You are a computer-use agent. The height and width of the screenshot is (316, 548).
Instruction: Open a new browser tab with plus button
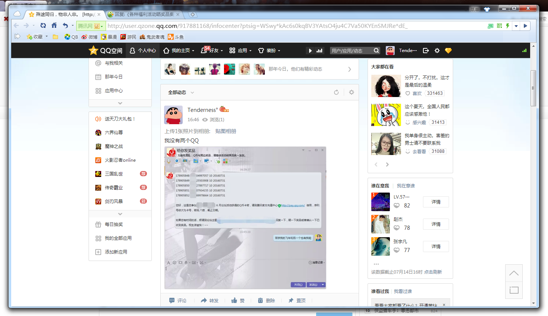click(x=192, y=14)
